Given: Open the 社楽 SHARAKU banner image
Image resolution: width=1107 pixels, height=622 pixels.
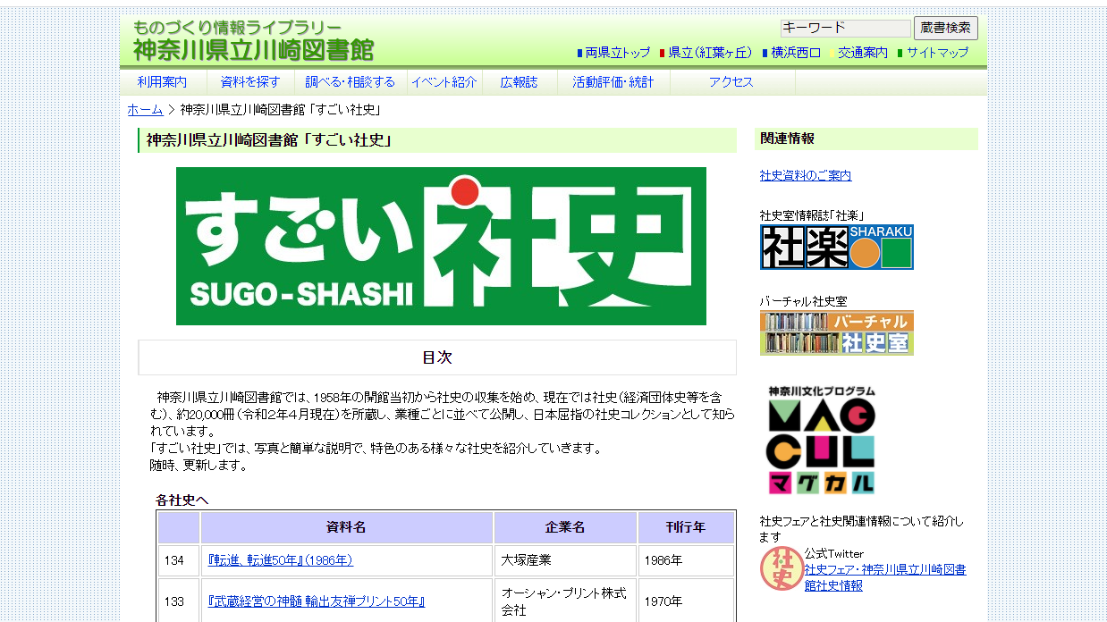Looking at the screenshot, I should coord(836,247).
